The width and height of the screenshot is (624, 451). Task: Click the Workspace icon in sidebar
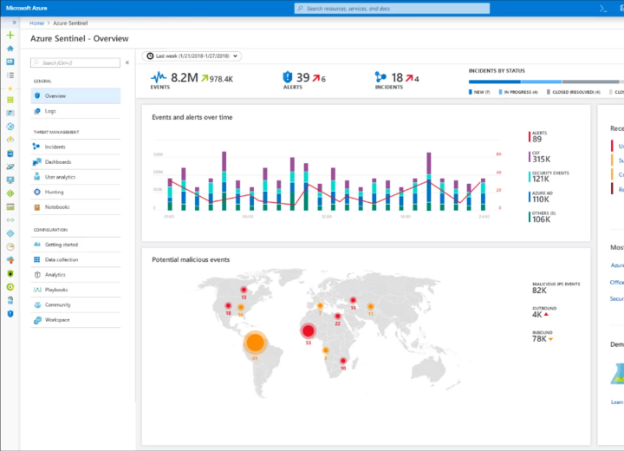pos(37,320)
